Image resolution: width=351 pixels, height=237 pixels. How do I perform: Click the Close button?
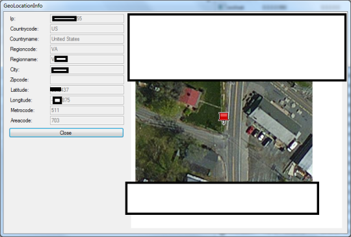click(x=66, y=133)
